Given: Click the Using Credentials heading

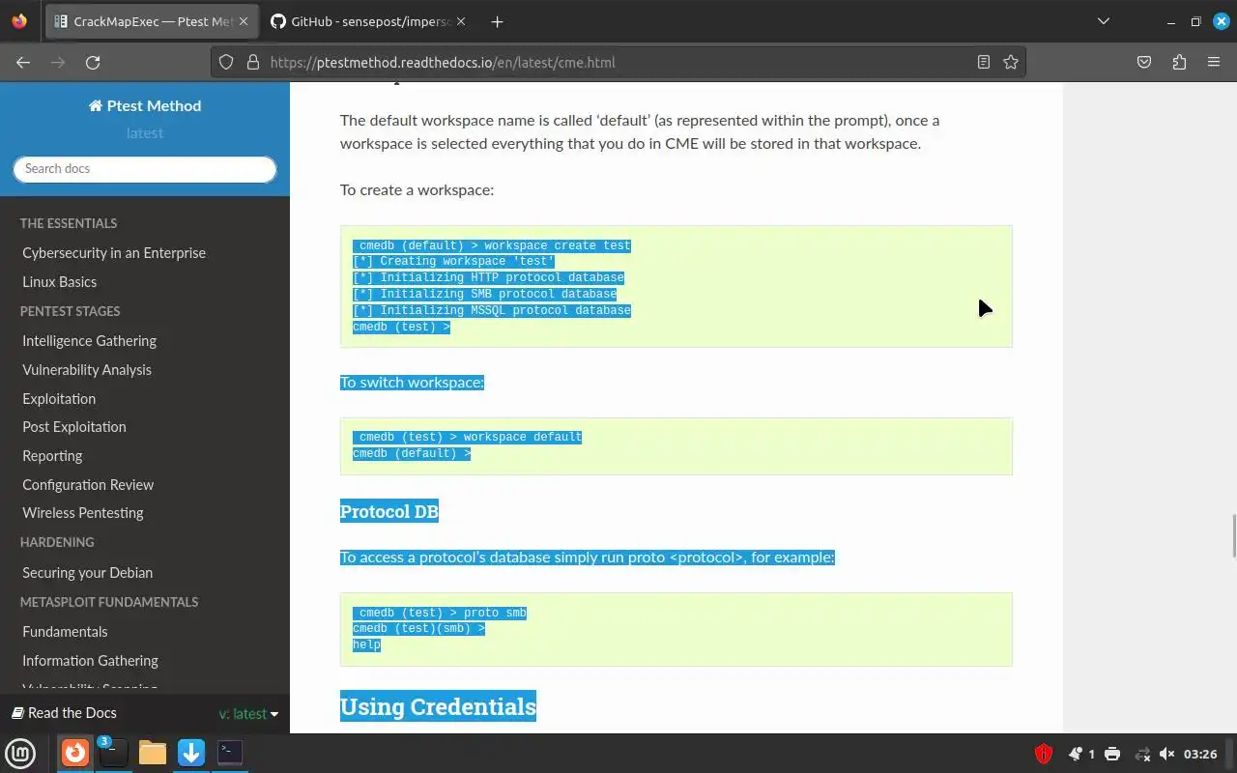Looking at the screenshot, I should point(438,706).
